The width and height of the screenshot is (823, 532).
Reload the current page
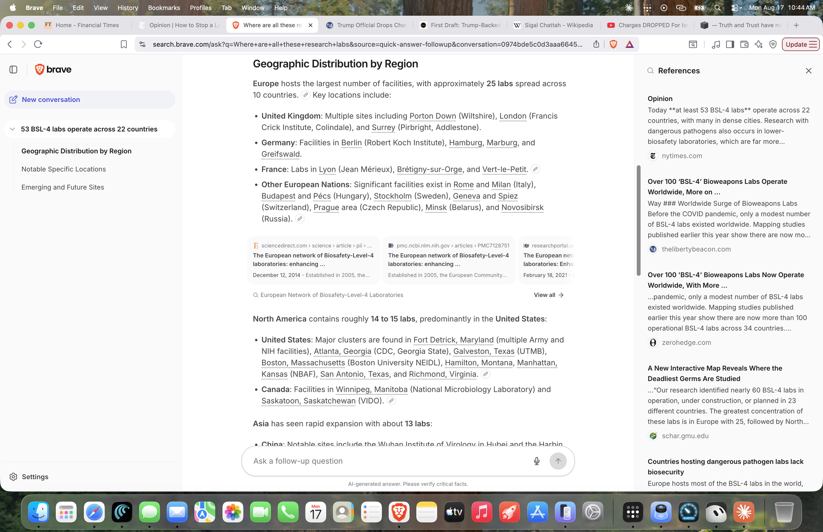point(38,44)
